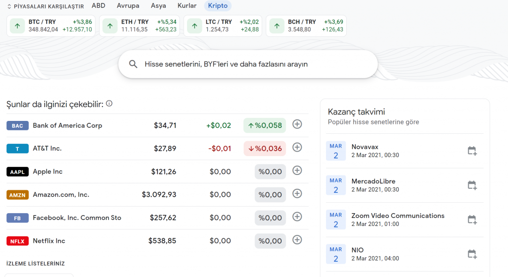Click the plus icon beside AT&T Inc.

297,147
